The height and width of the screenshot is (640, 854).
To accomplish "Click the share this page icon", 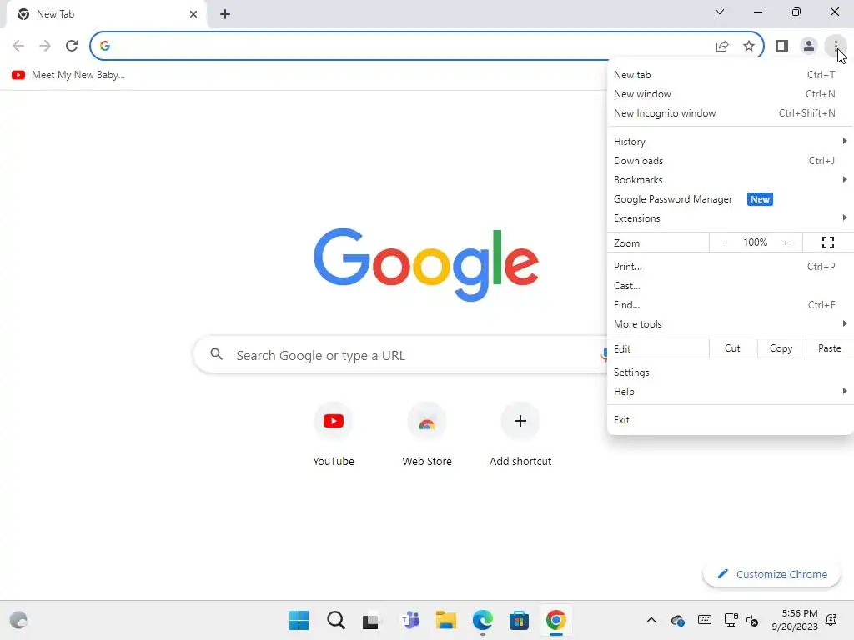I will [x=722, y=46].
